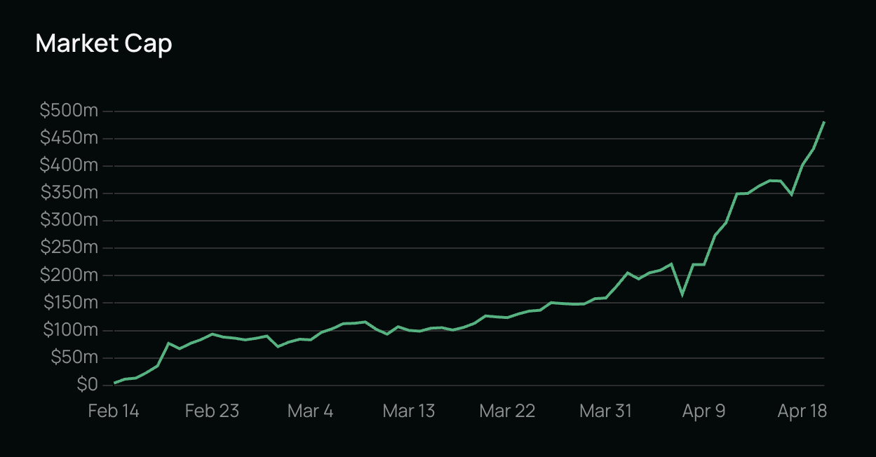Click the sharp dip point before Apr 9

coord(682,295)
